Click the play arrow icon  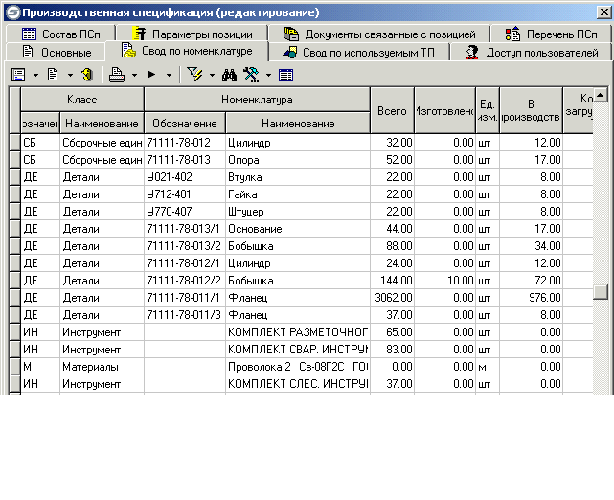click(152, 74)
